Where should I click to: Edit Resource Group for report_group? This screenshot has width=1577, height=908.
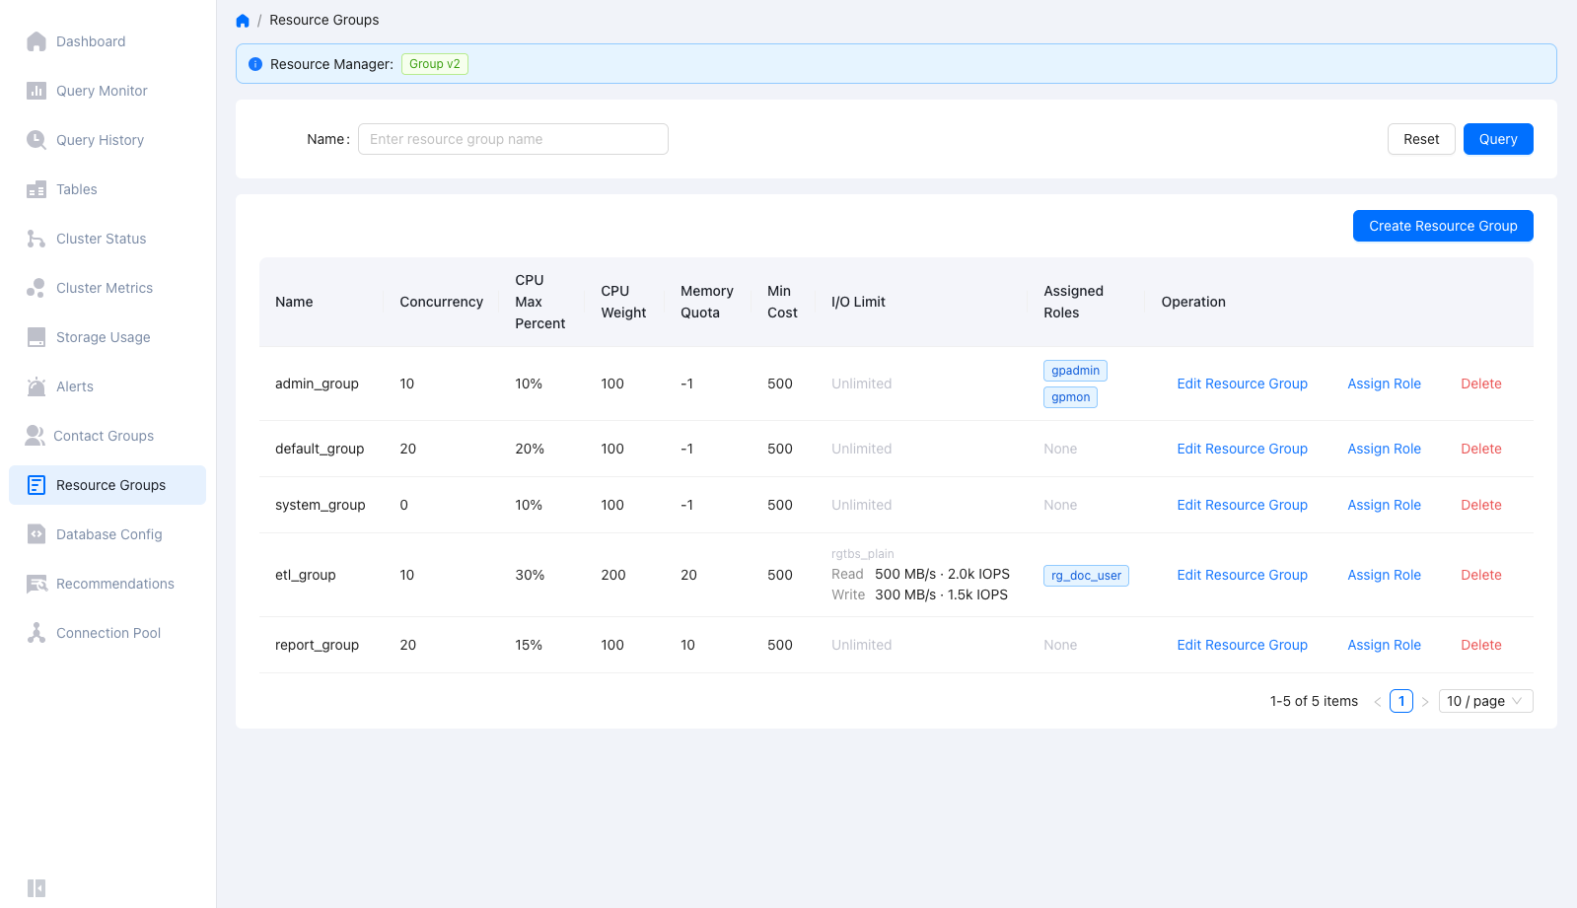1242,645
